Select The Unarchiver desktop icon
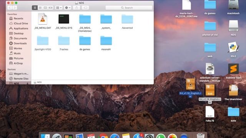This screenshot has width=246, height=138. (233, 92)
